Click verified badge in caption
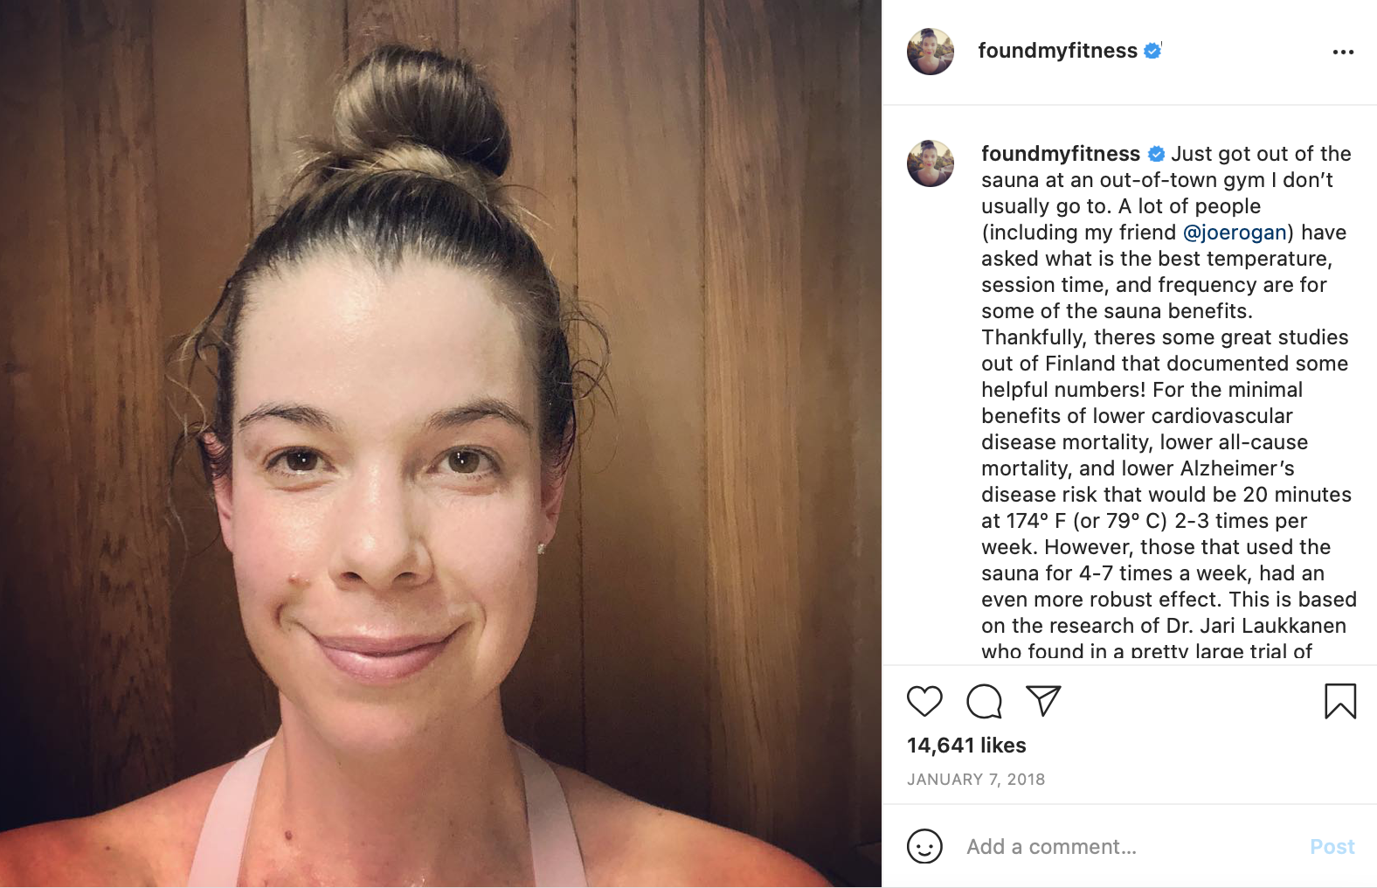 (1156, 154)
